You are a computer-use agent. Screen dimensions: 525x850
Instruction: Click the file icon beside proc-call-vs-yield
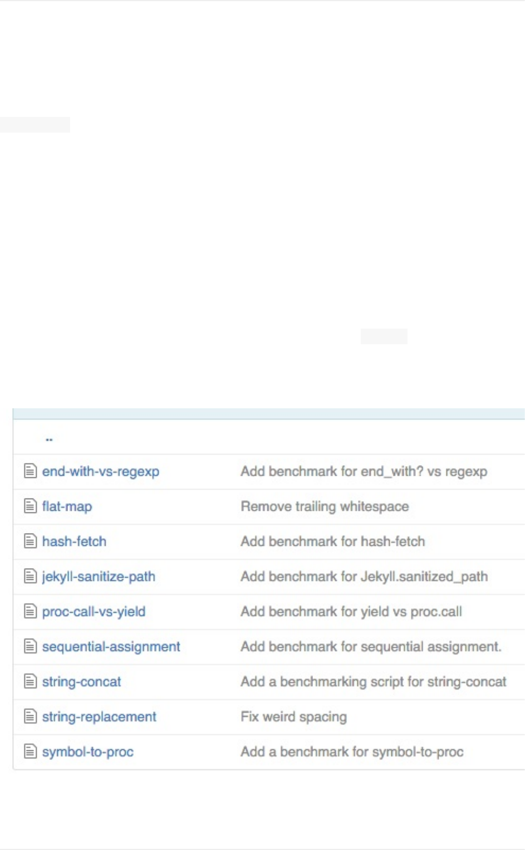(x=30, y=612)
